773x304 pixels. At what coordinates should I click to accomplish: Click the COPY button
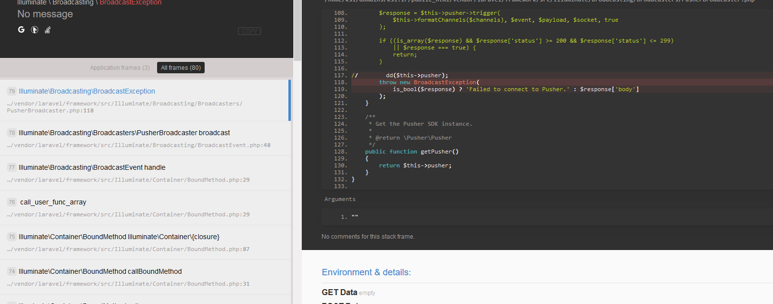[x=249, y=31]
